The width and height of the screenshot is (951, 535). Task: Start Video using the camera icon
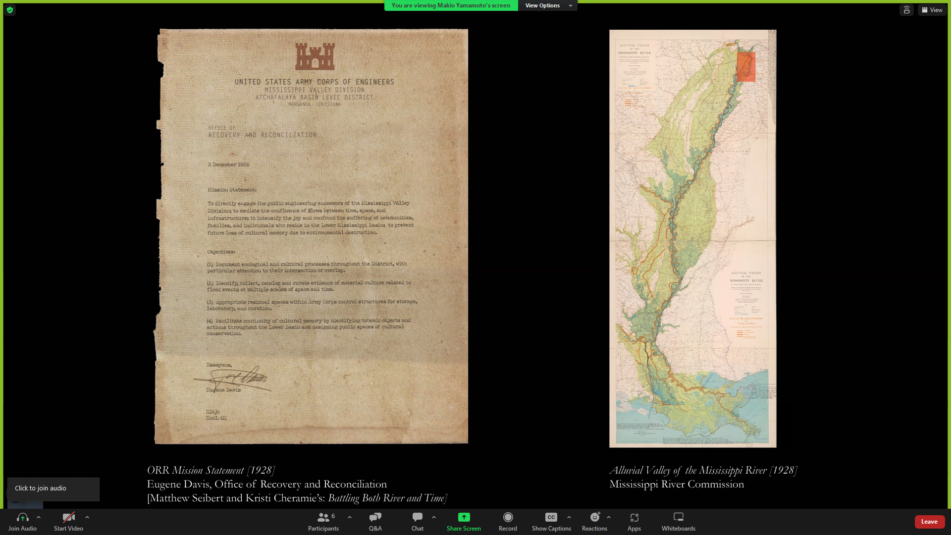click(68, 517)
